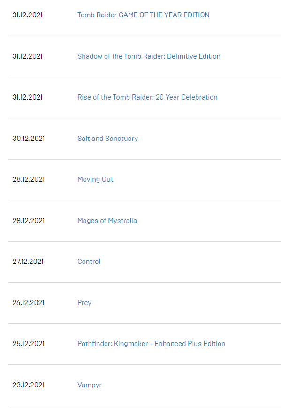
Task: Open Rise of the Tomb Raider: 20 Year Celebration
Action: pos(147,97)
